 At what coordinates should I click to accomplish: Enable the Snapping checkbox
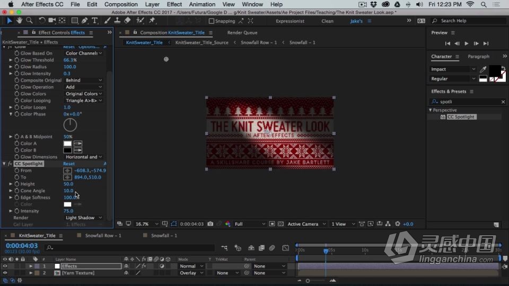[x=212, y=21]
